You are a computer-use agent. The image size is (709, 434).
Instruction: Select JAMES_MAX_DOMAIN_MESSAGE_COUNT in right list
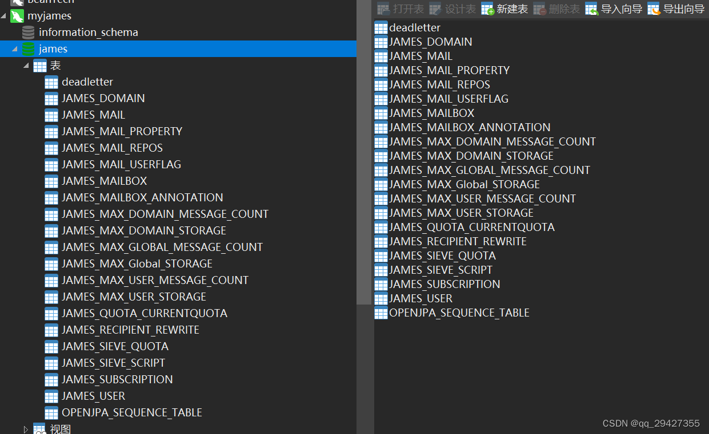[x=492, y=141]
